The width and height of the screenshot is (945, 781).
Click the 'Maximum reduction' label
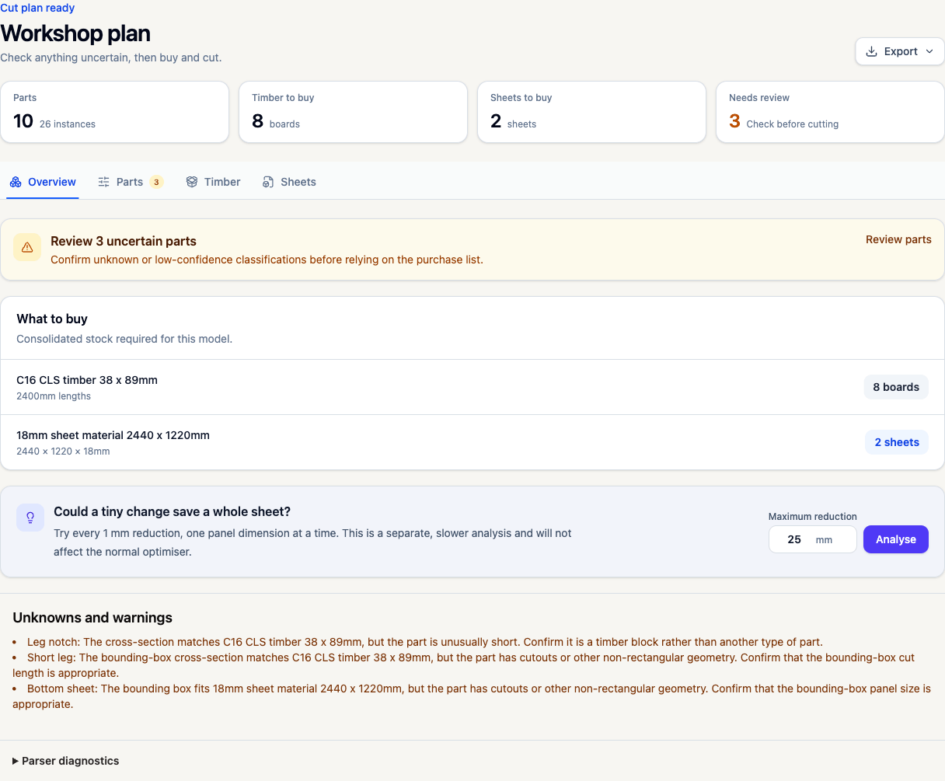point(813,516)
